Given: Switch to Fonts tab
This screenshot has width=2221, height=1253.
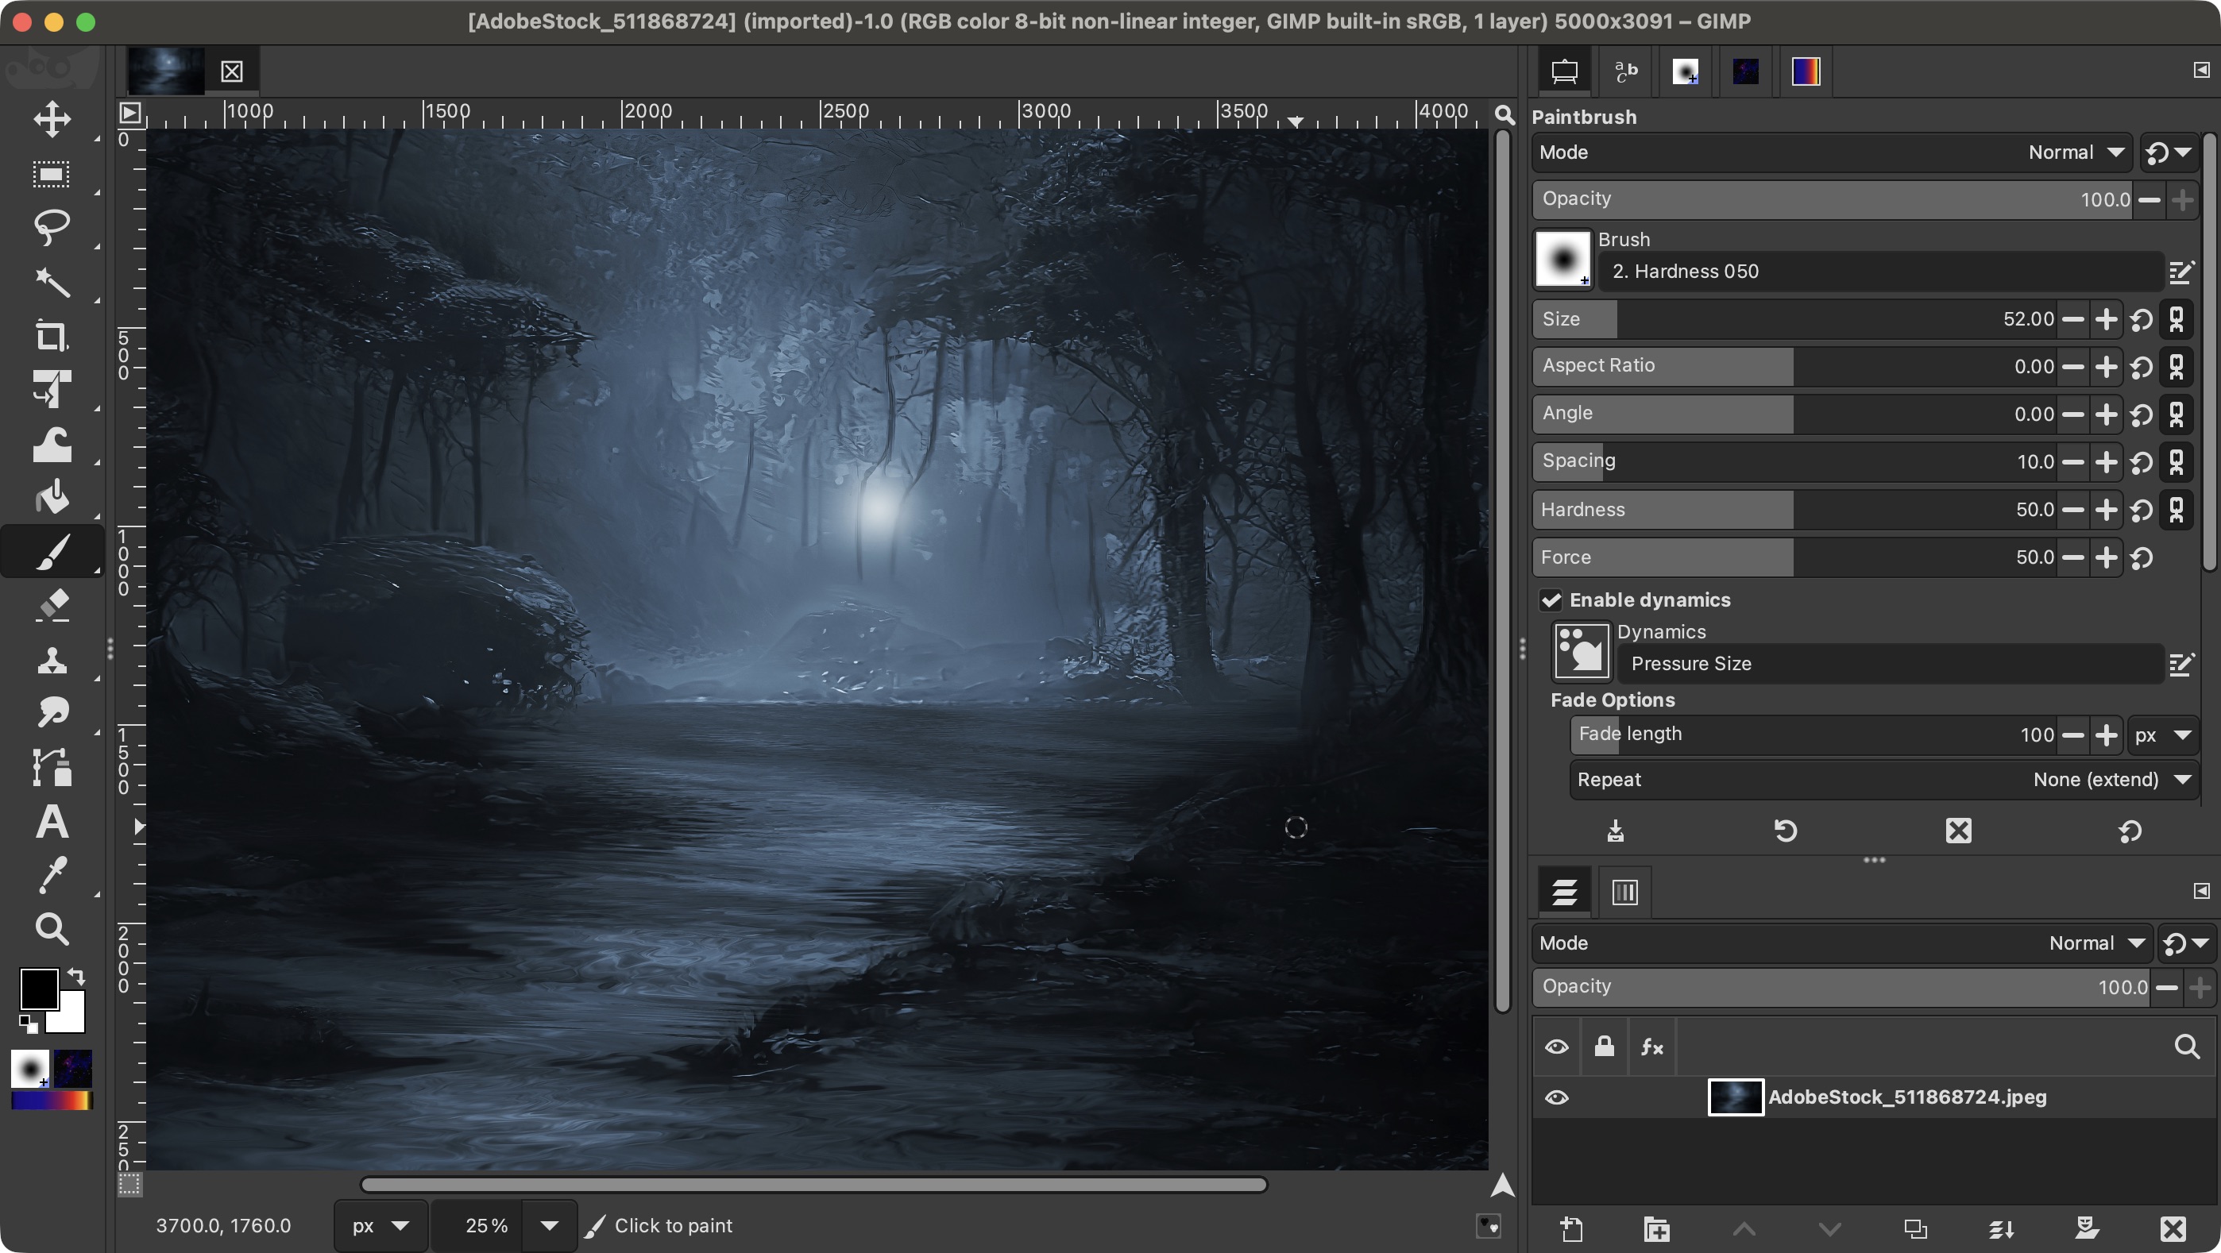Looking at the screenshot, I should (x=1625, y=71).
